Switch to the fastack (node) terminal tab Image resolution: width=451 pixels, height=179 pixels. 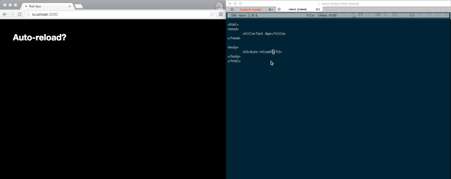[x=250, y=9]
